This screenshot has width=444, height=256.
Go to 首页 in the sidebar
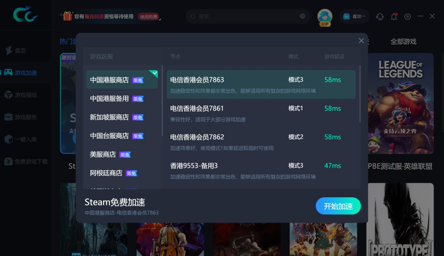click(21, 51)
